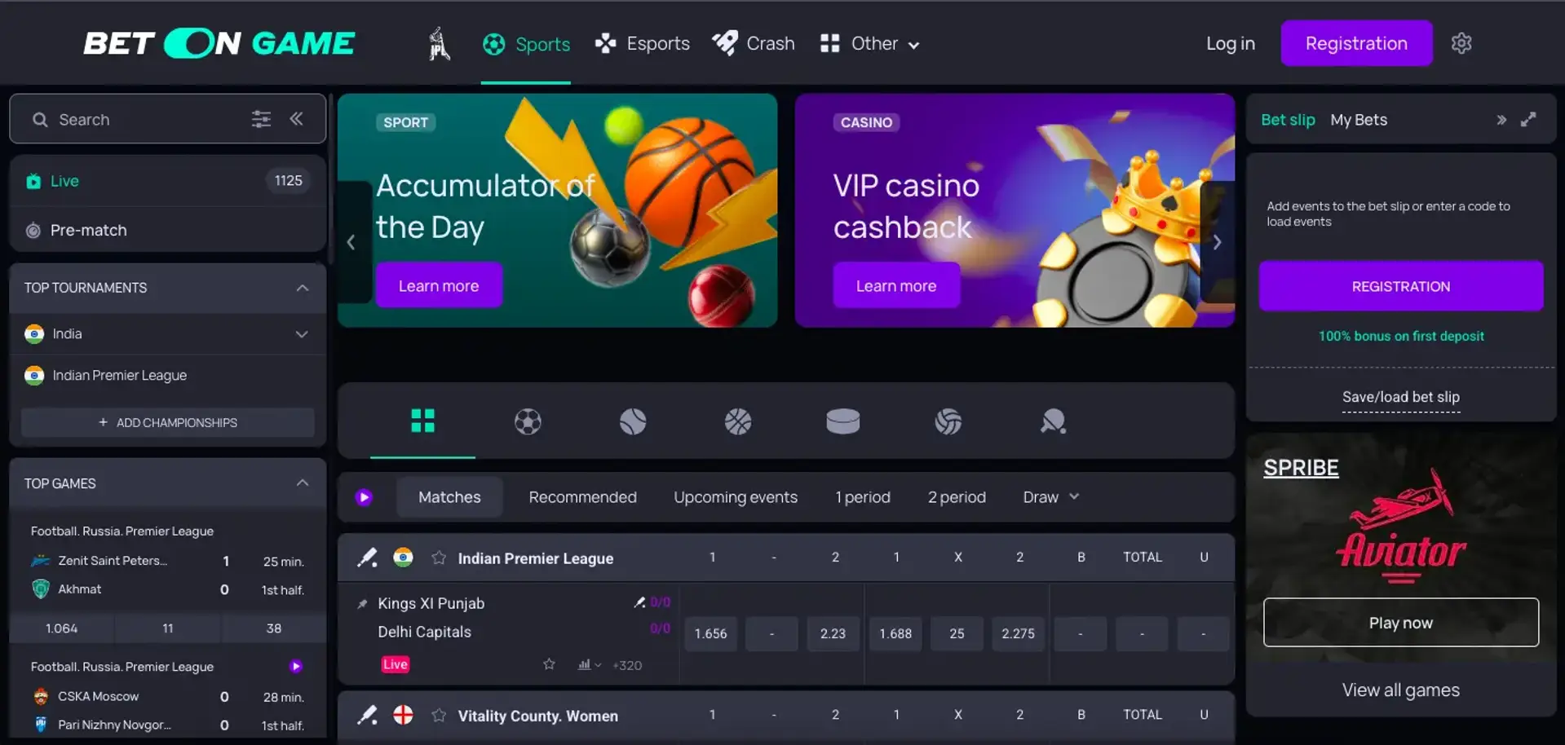Click into the Search field
1565x745 pixels.
click(x=167, y=119)
